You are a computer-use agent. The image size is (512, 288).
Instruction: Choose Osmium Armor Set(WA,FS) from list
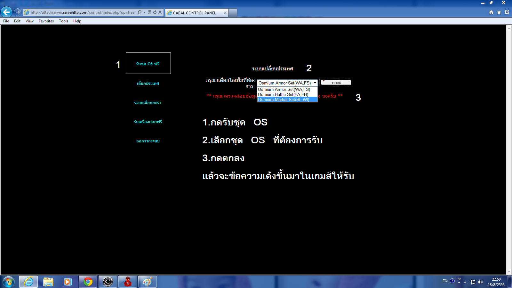pos(287,90)
